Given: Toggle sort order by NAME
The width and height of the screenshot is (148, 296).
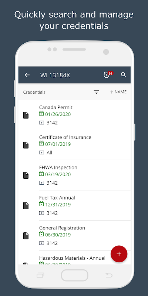Looking at the screenshot, I should coord(118,92).
